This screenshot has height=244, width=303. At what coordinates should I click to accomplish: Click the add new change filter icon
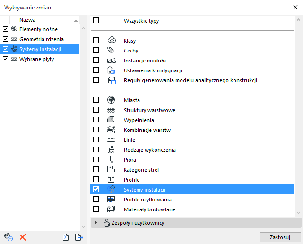(9, 237)
